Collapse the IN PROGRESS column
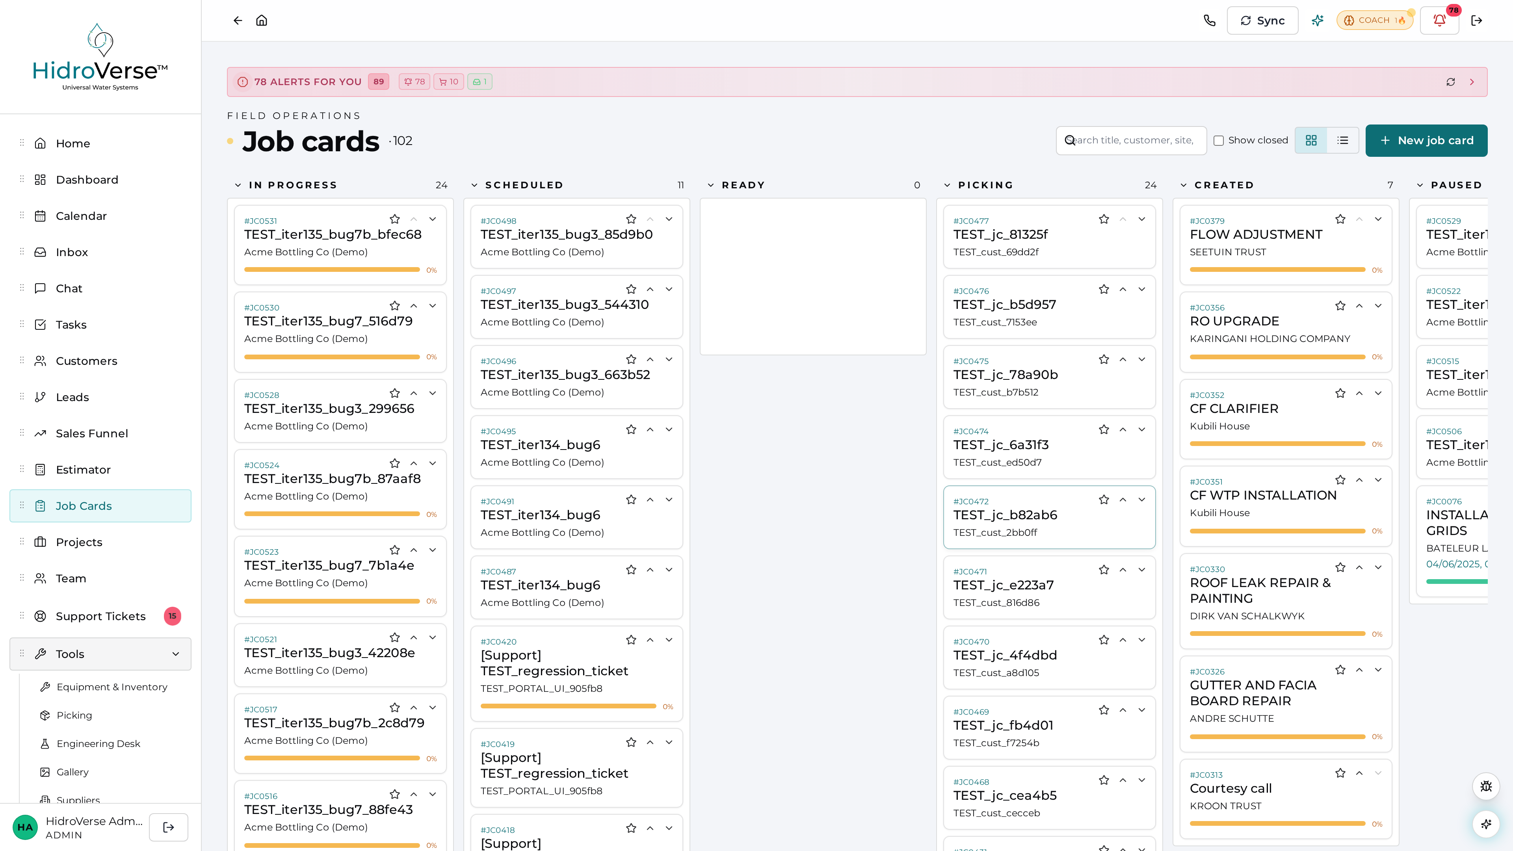 coord(238,185)
